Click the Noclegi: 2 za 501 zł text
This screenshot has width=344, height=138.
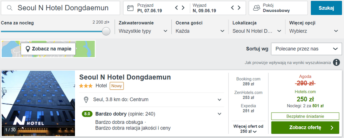(x=305, y=106)
